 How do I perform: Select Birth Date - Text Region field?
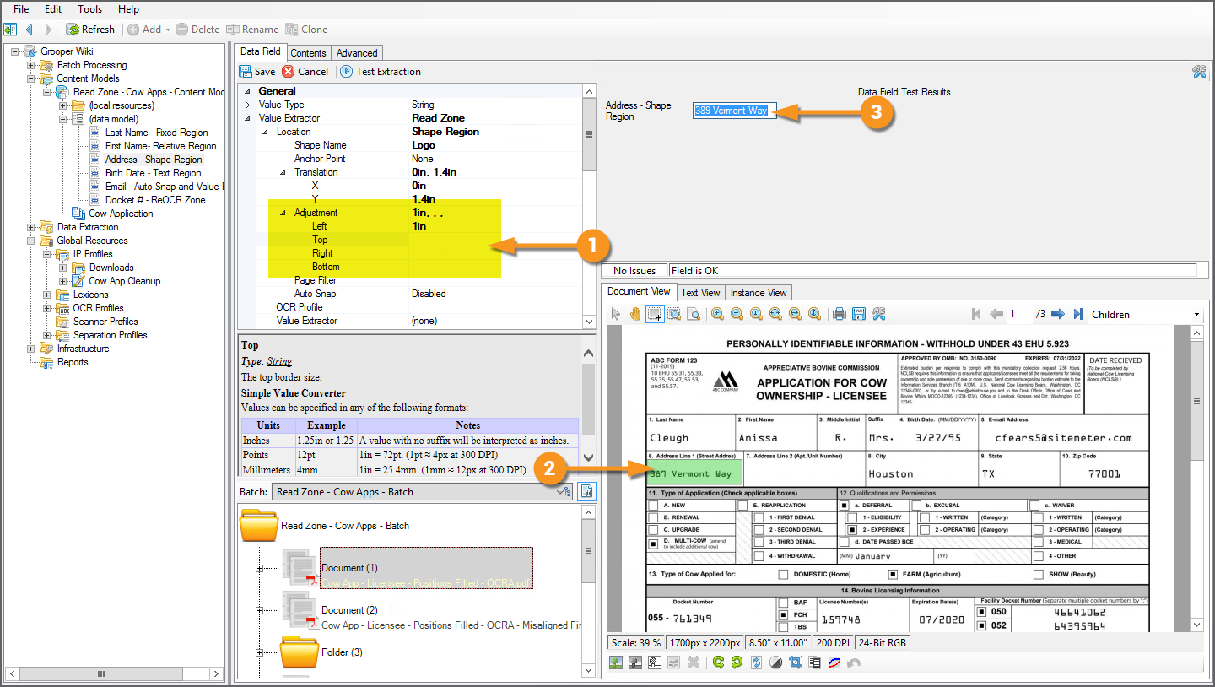point(153,173)
